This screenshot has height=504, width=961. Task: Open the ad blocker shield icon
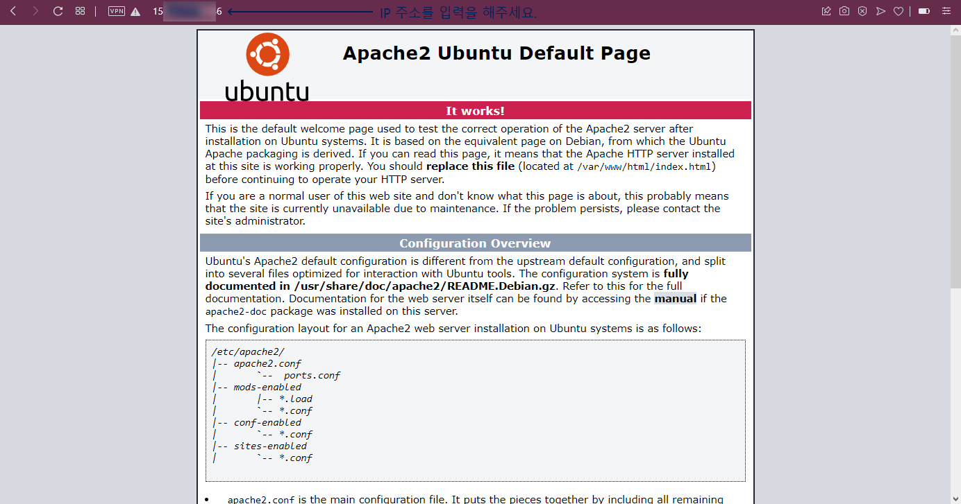click(x=862, y=11)
